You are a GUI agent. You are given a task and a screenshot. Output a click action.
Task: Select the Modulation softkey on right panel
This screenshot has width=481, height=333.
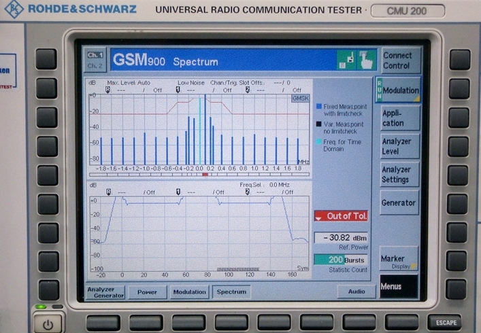coord(398,90)
